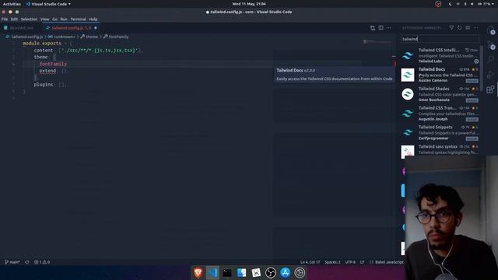Focus the extensions search box containing tailwind

[x=440, y=39]
